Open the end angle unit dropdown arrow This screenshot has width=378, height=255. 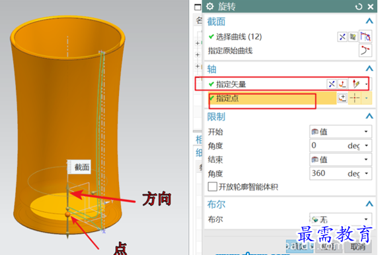click(366, 173)
